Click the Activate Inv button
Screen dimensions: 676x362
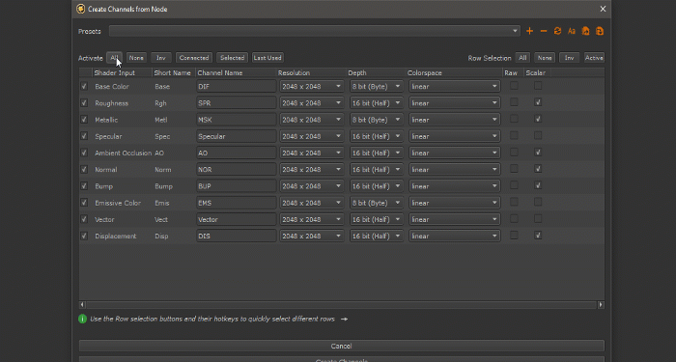pos(161,58)
